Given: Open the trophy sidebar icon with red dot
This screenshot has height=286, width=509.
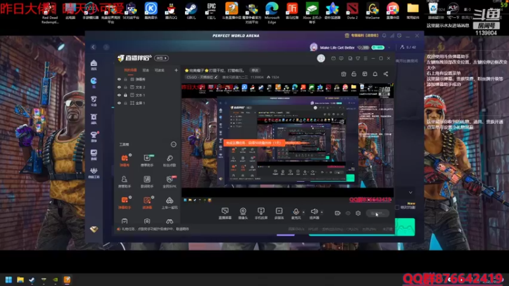Looking at the screenshot, I should coord(94,136).
